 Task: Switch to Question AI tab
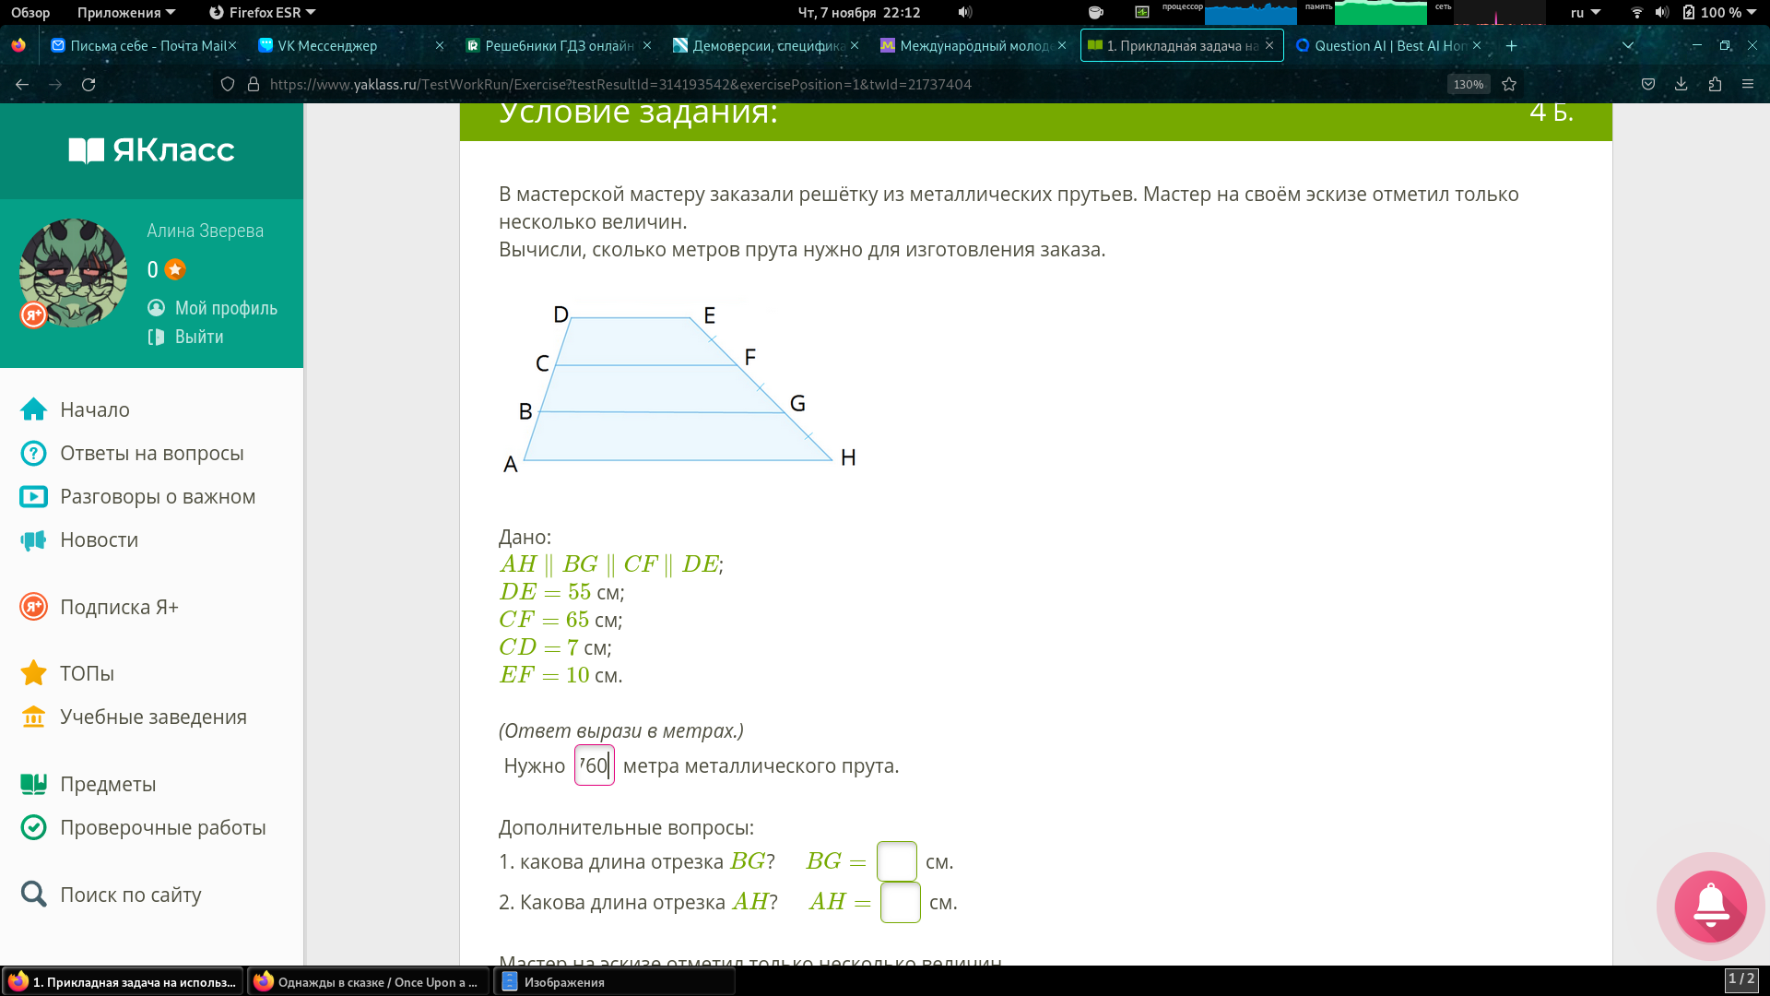tap(1387, 45)
